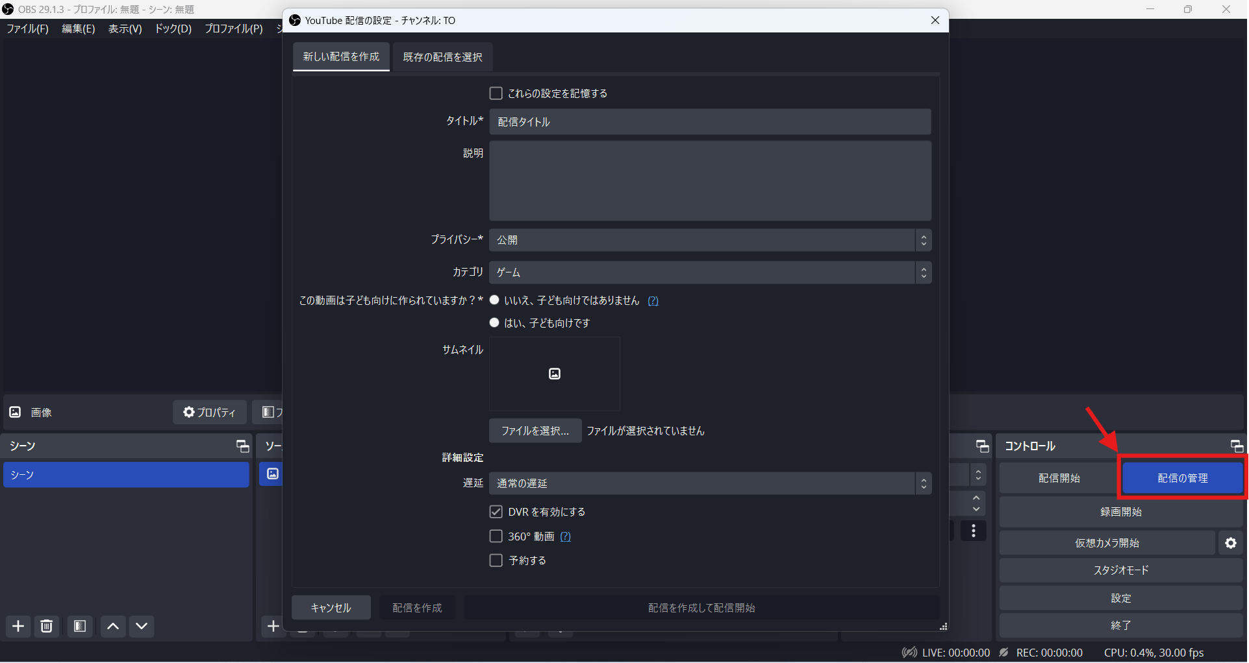Image resolution: width=1249 pixels, height=663 pixels.
Task: Open ドック(D) menu
Action: click(173, 29)
